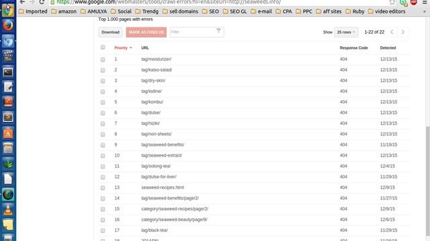The image size is (430, 241).
Task: Check the tag/nori-sheets/ row checkbox
Action: [103, 134]
